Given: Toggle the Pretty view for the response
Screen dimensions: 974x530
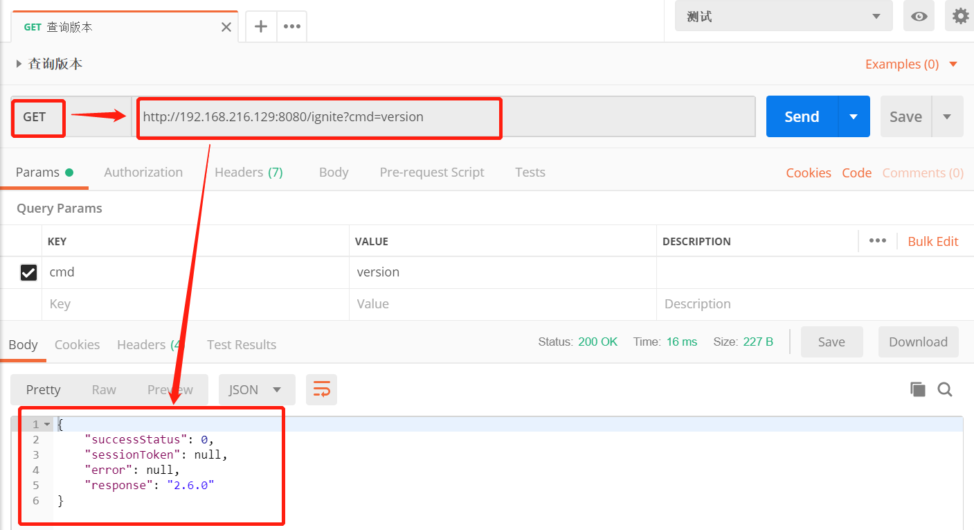Looking at the screenshot, I should 43,389.
